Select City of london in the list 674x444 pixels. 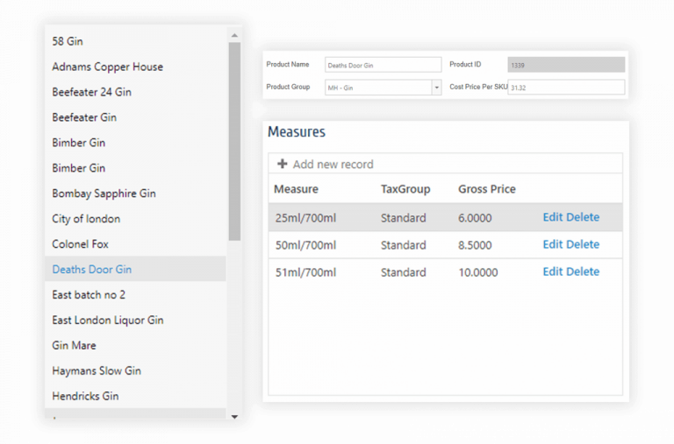pos(135,219)
